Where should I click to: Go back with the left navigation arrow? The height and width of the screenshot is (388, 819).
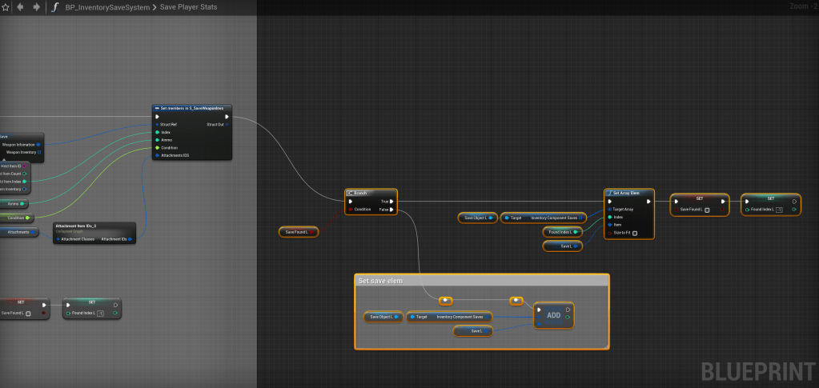(20, 7)
